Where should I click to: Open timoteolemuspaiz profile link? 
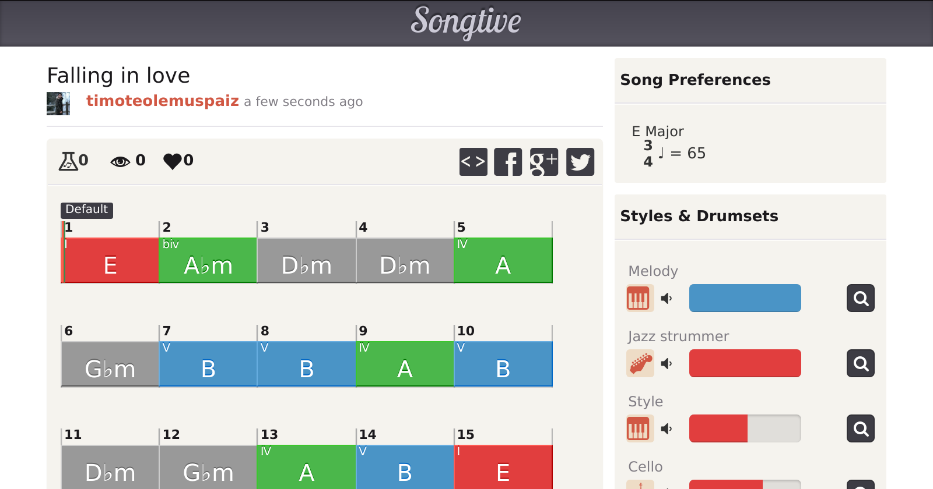coord(163,101)
